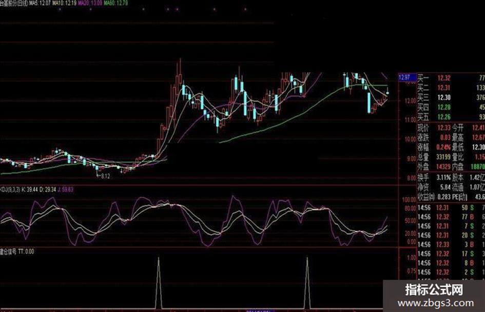
Task: Click the PE(动) ratio field
Action: coord(468,197)
